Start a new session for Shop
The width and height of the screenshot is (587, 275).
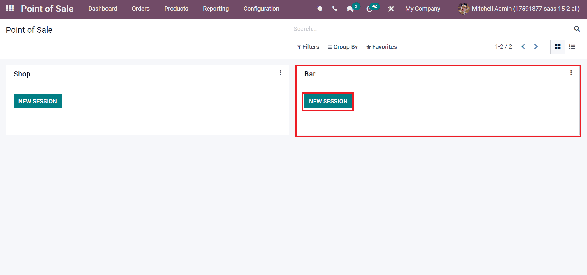pyautogui.click(x=38, y=101)
